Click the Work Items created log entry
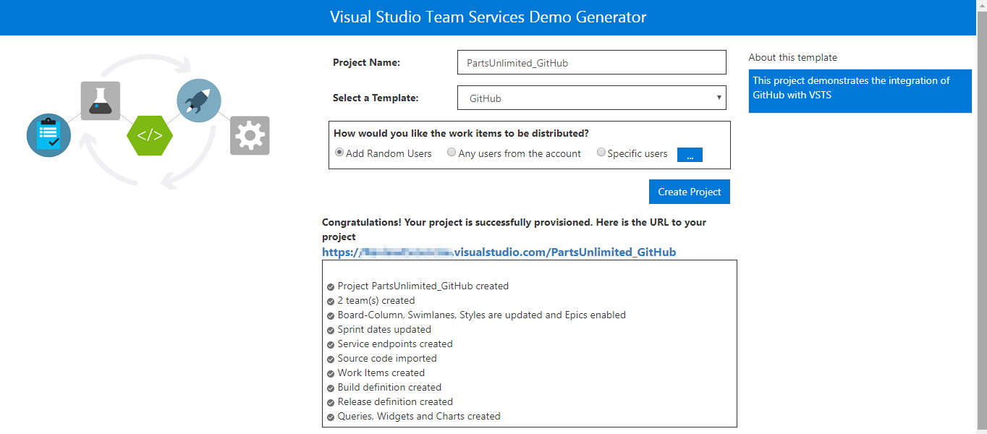The width and height of the screenshot is (987, 434). 381,373
